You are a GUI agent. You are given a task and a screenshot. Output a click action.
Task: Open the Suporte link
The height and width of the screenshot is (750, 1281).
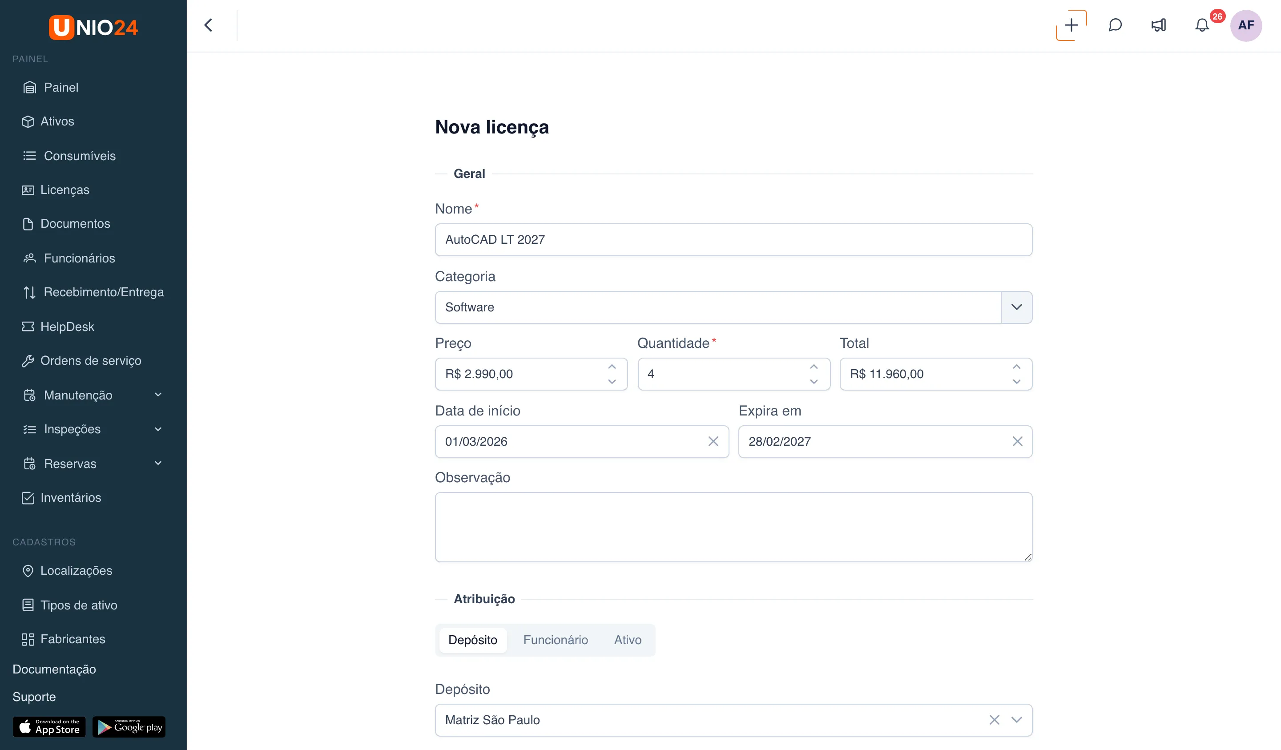tap(34, 697)
